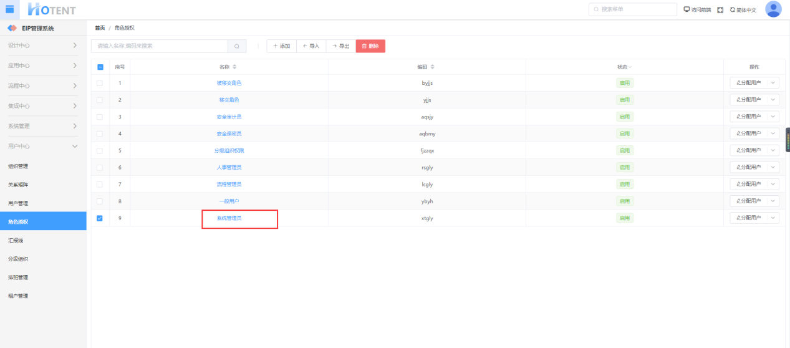Open the action dropdown arrow for 系统管理员 row

coord(773,218)
